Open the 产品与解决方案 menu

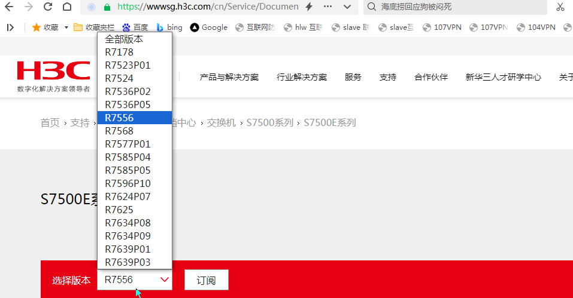pyautogui.click(x=229, y=77)
